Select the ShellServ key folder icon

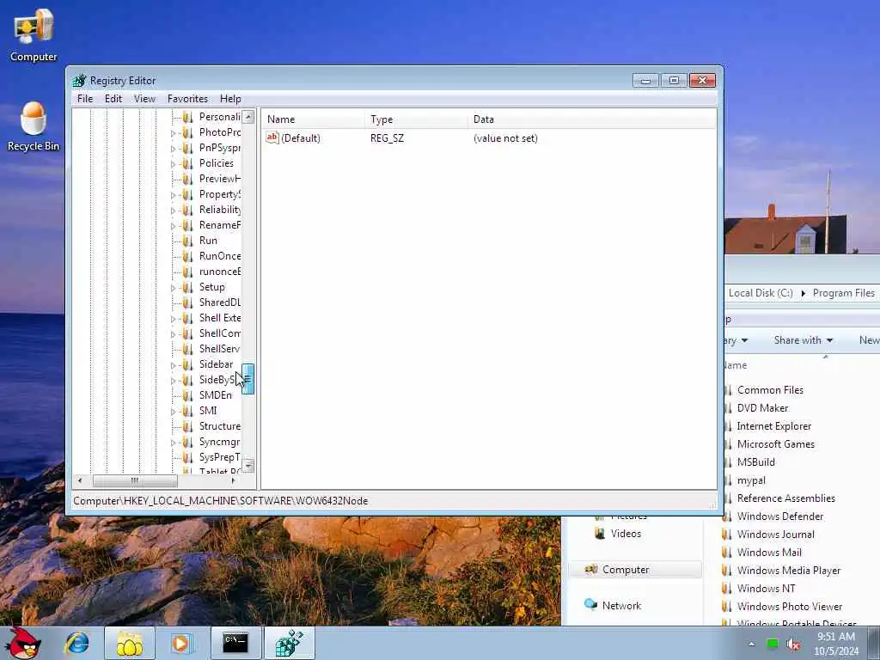pos(187,349)
